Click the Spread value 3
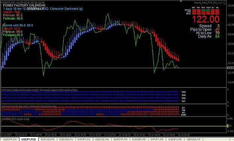This screenshot has width=234, height=141. coord(218,26)
